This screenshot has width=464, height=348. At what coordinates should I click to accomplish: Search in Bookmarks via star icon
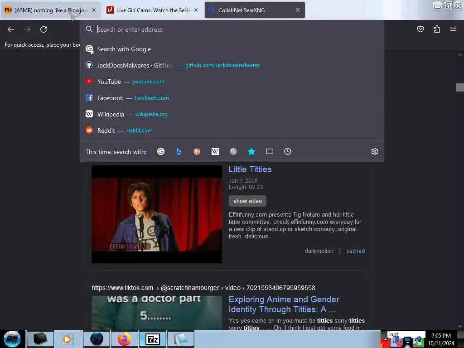tap(251, 151)
